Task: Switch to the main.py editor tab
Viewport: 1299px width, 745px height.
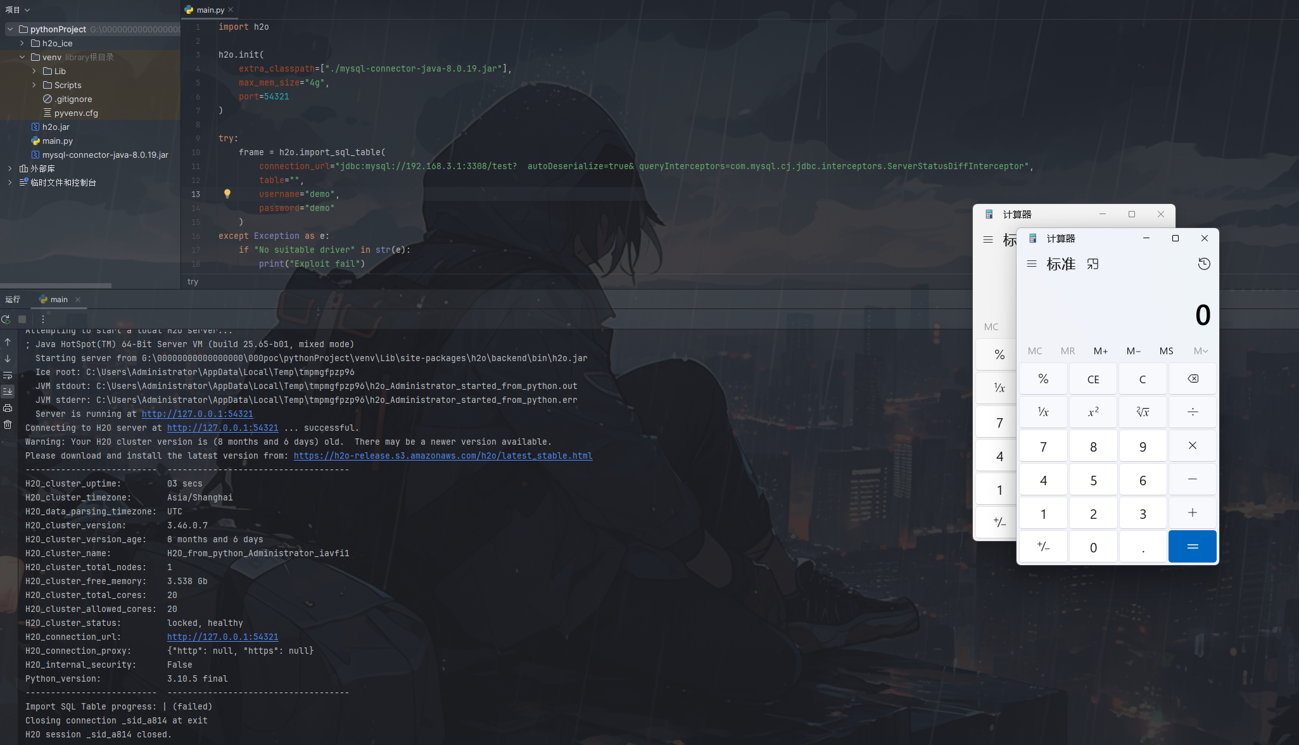Action: 210,10
